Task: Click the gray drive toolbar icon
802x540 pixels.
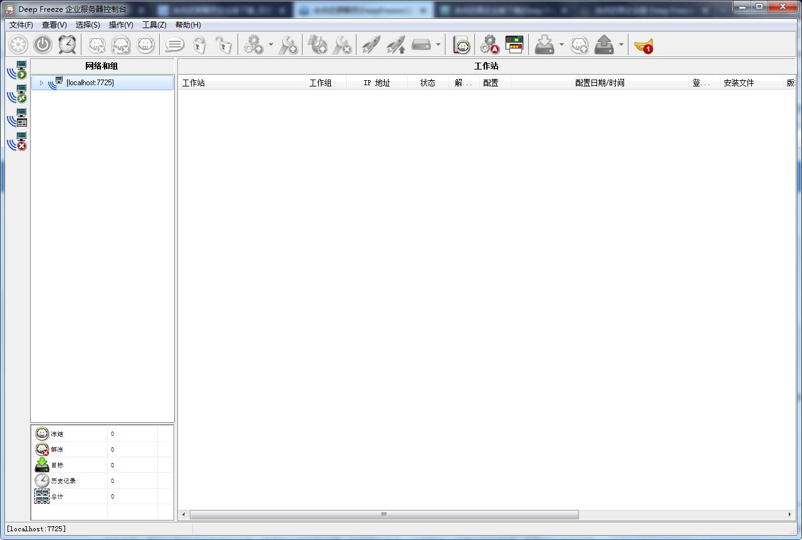Action: coord(421,44)
